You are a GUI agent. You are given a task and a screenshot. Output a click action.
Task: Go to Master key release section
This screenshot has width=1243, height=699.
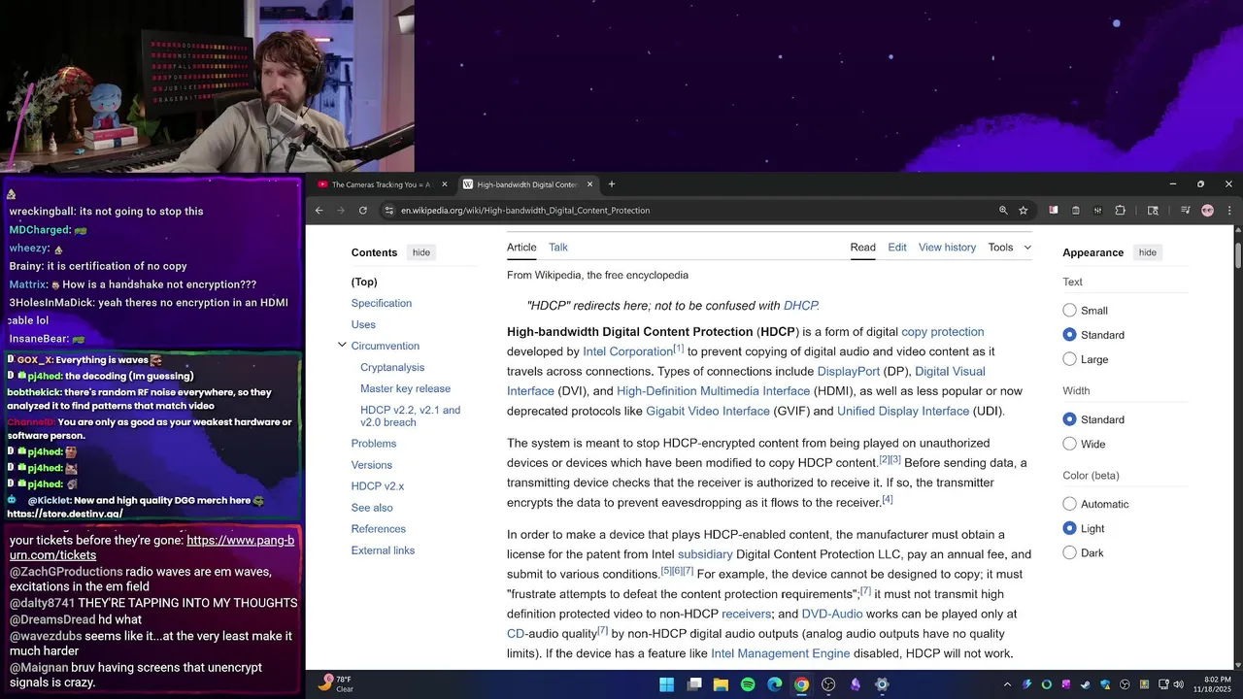click(x=405, y=388)
